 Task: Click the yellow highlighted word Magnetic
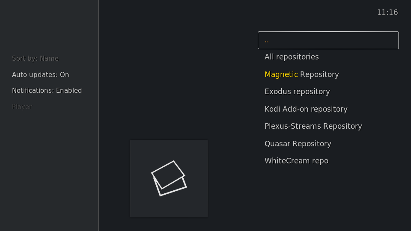[x=281, y=74]
